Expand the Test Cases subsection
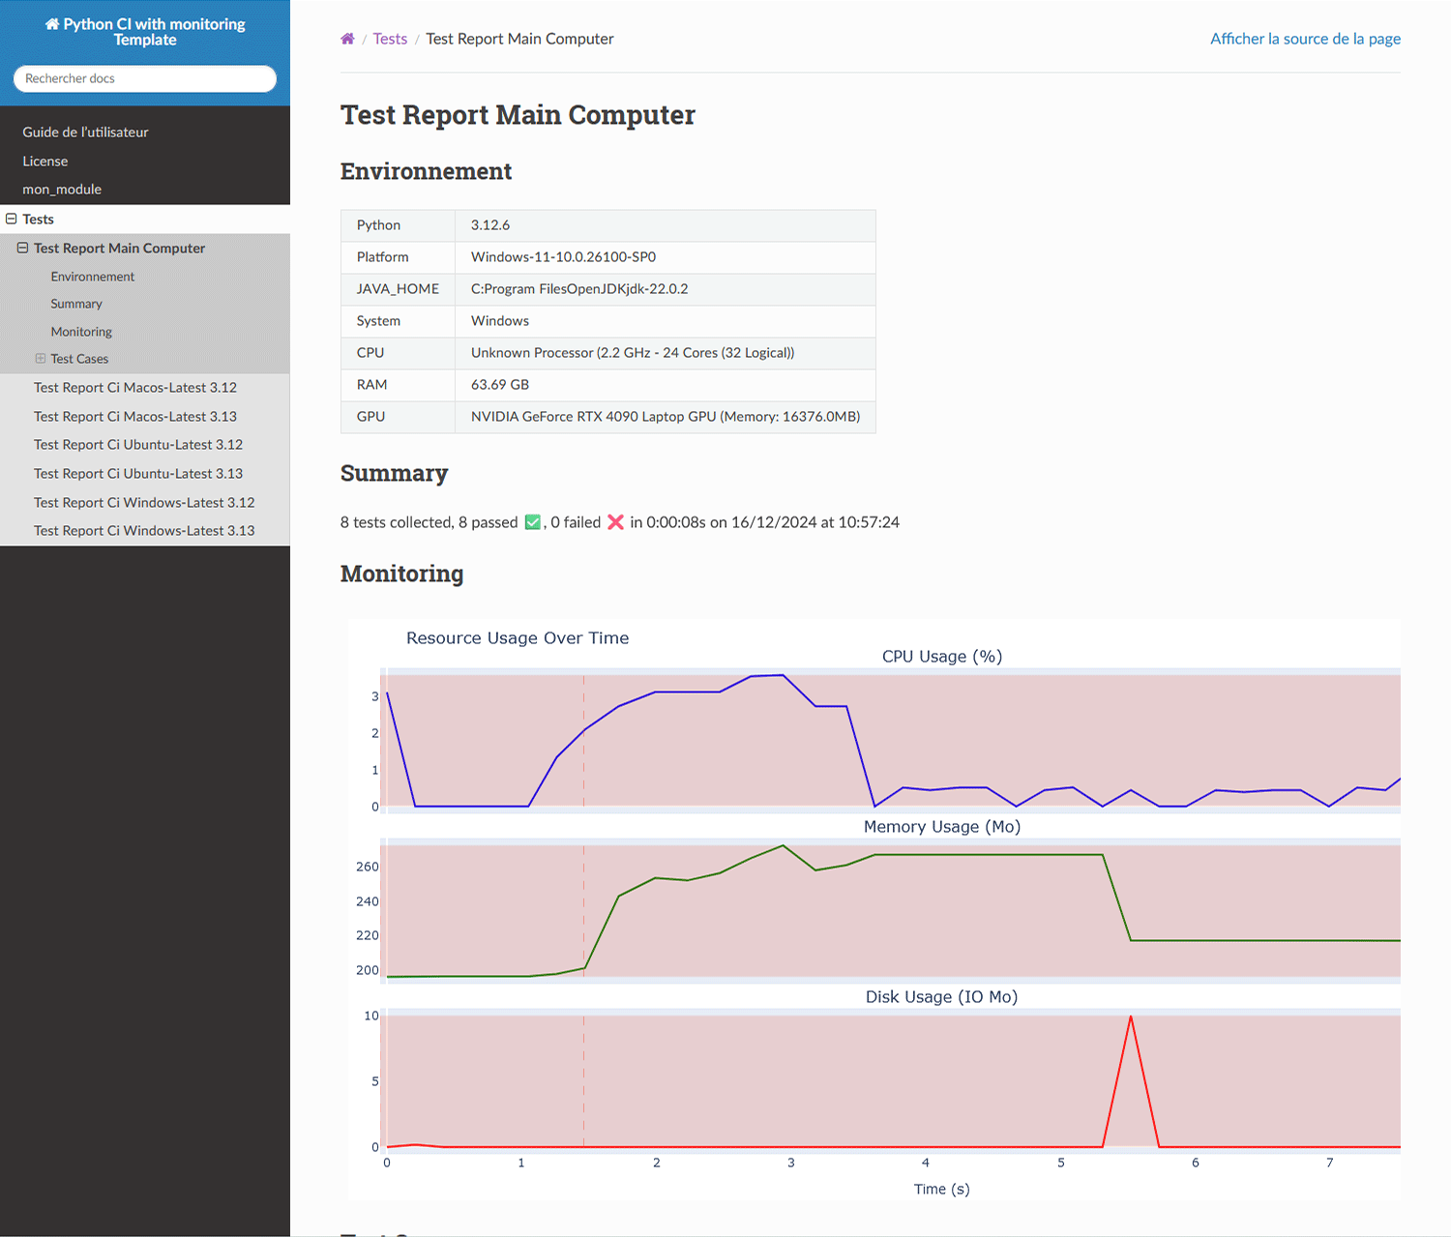Image resolution: width=1451 pixels, height=1237 pixels. (x=41, y=359)
